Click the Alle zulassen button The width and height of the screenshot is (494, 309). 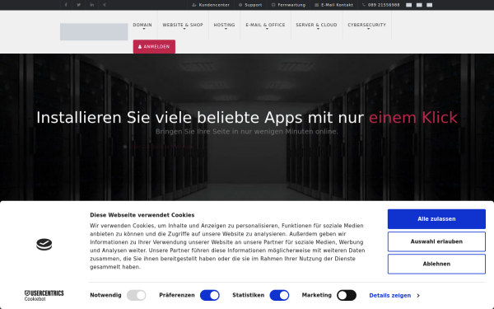pyautogui.click(x=436, y=219)
